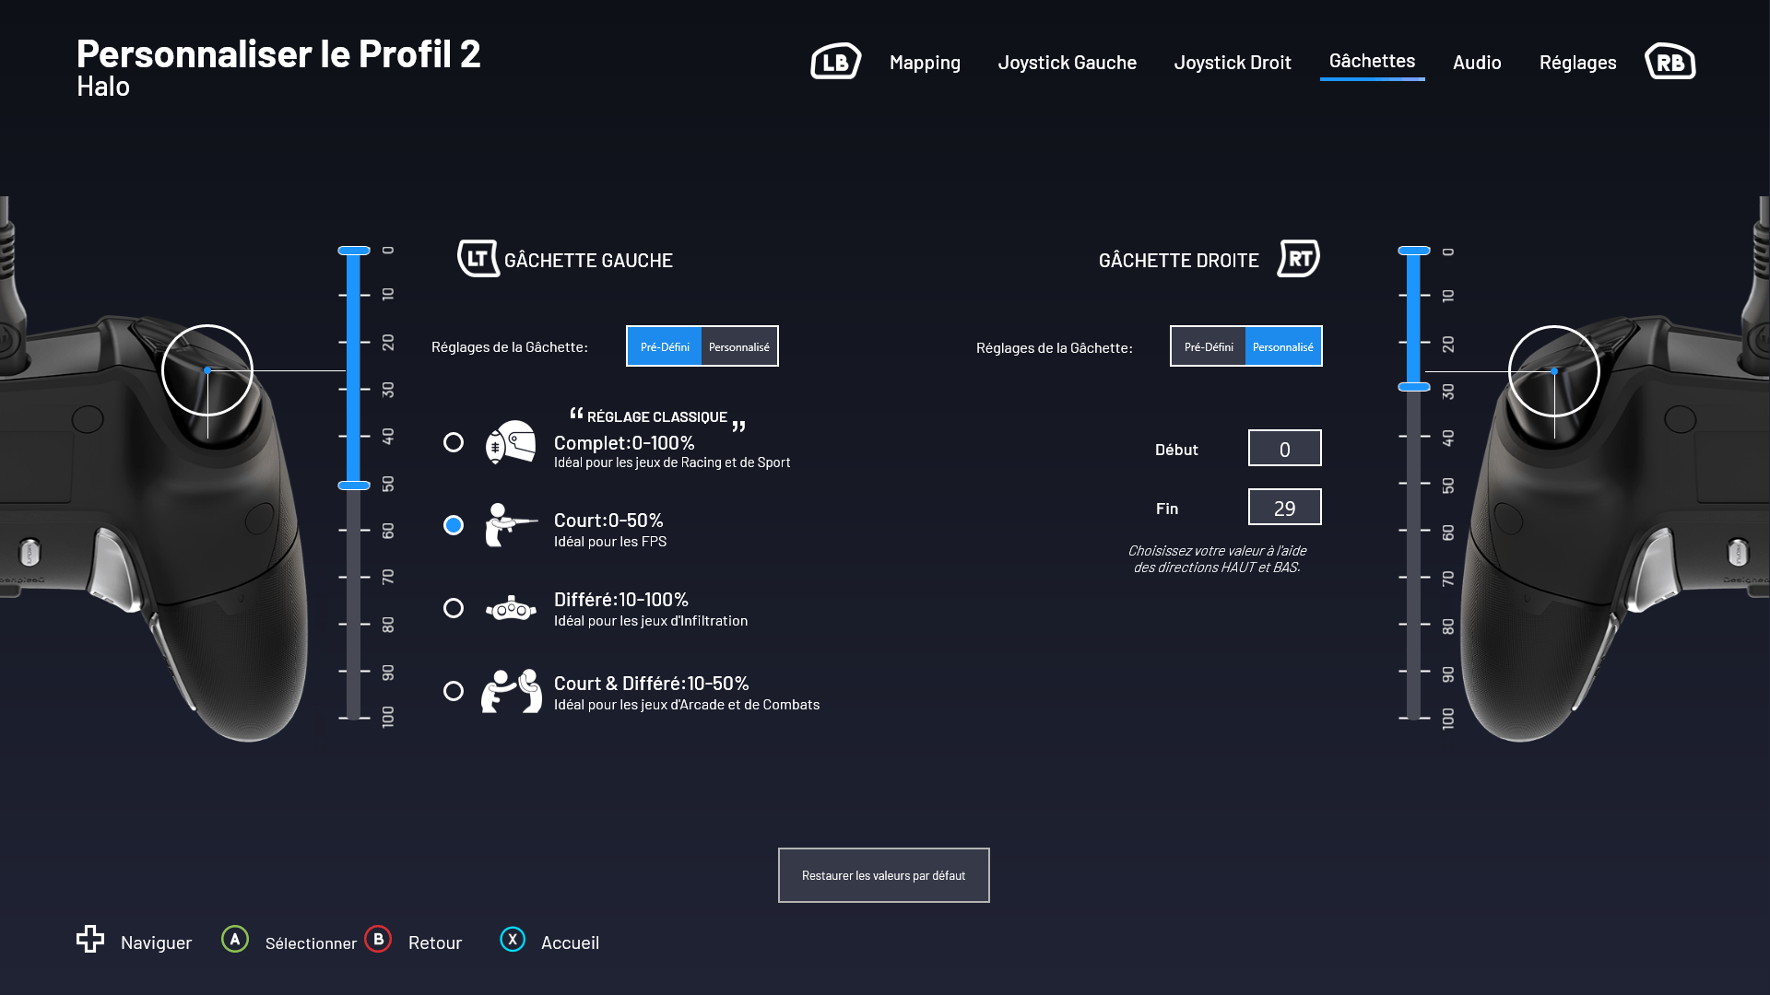
Task: Click the LT left trigger icon
Action: [478, 259]
